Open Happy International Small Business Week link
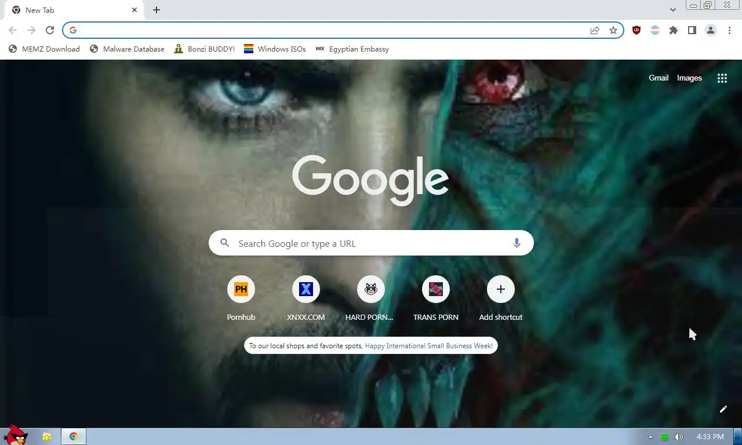742x445 pixels. 429,346
